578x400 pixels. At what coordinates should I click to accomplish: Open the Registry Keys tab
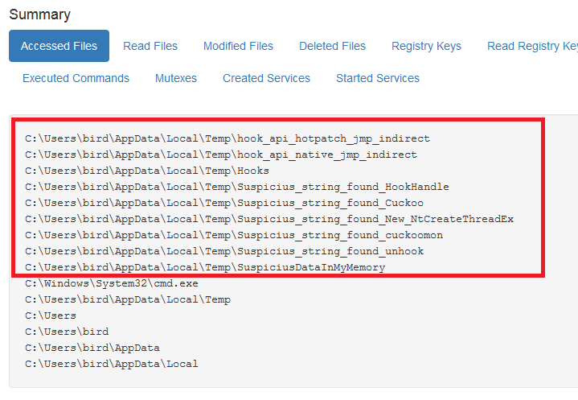426,46
